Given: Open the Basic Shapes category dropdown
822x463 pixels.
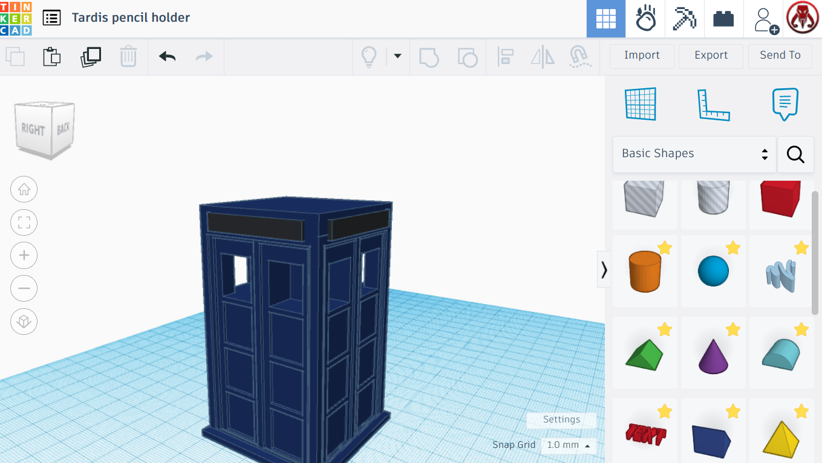Looking at the screenshot, I should point(694,154).
